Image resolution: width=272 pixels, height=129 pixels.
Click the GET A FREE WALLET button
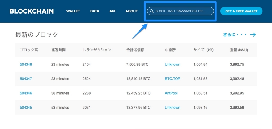(x=241, y=11)
